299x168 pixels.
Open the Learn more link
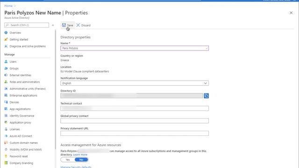pos(80,154)
